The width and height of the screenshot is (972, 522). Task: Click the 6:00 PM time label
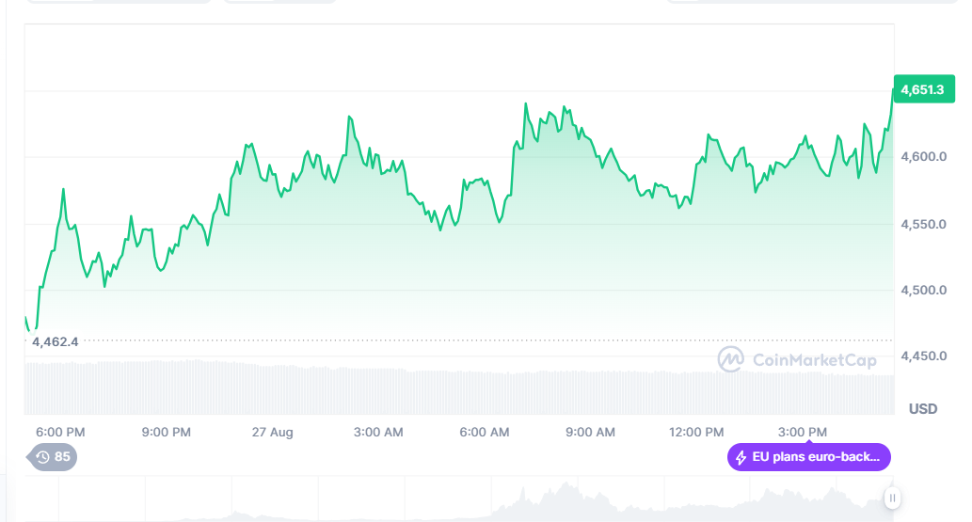coord(60,432)
